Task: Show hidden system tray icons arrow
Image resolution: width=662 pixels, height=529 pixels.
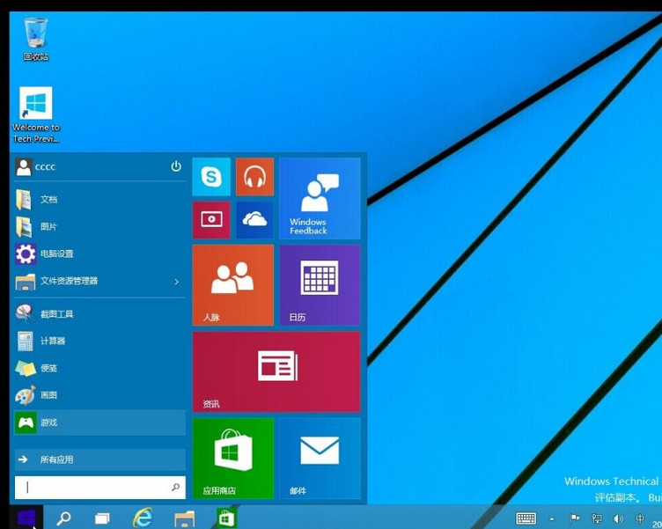Action: [552, 519]
